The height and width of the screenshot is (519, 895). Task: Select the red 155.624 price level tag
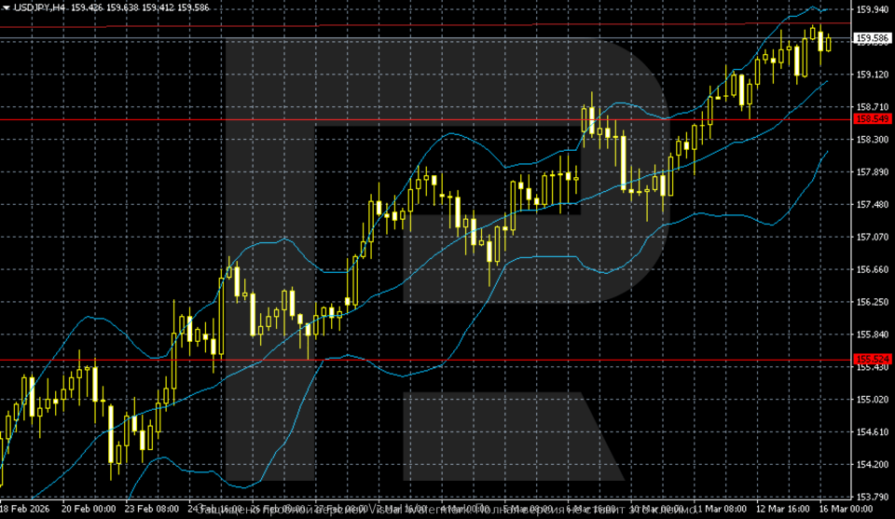(x=871, y=359)
